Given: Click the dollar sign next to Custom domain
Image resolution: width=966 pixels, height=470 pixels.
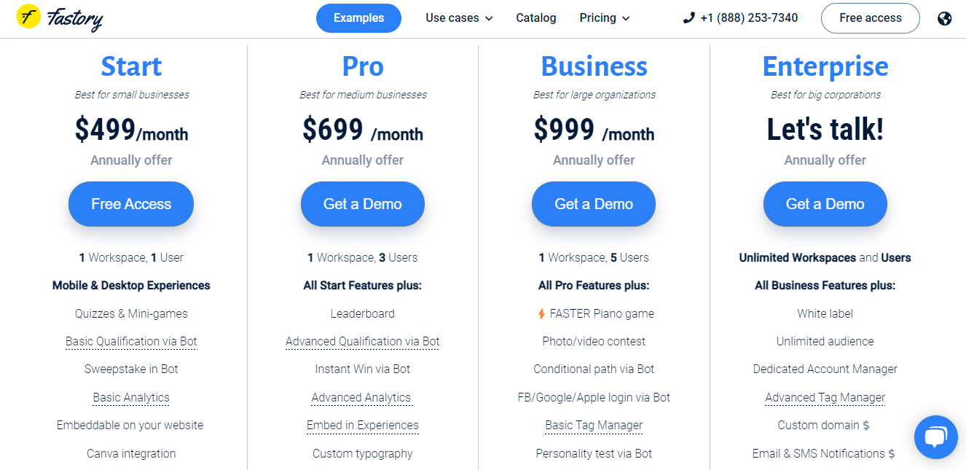Looking at the screenshot, I should 865,426.
